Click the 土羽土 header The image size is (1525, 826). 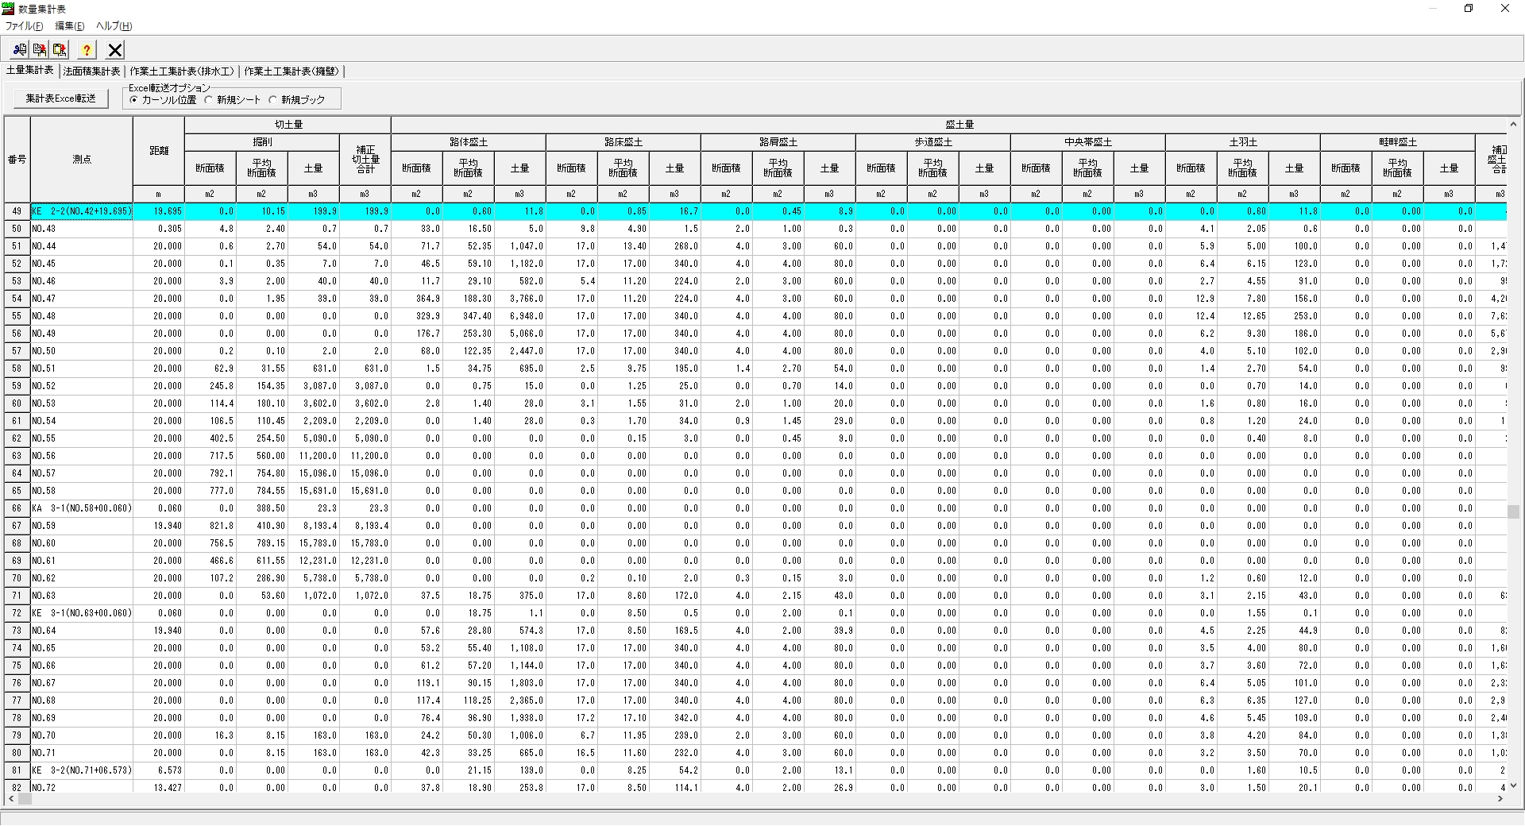pyautogui.click(x=1243, y=142)
